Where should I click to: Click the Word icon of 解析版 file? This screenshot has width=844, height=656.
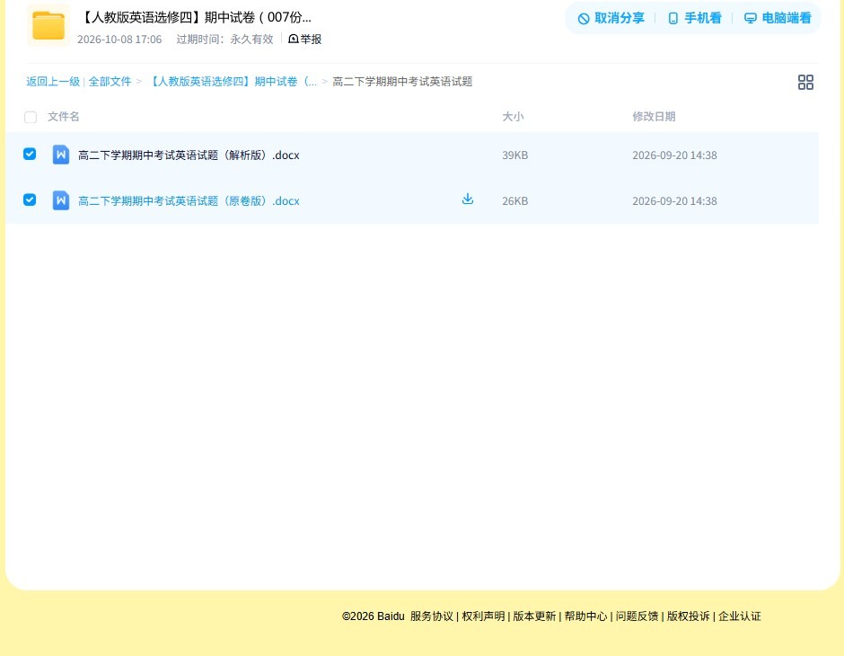click(61, 155)
